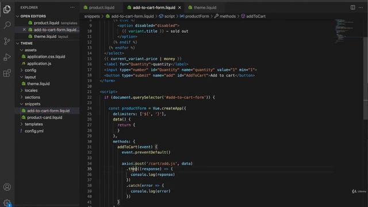Image resolution: width=368 pixels, height=207 pixels.
Task: Open Explorer panel more actions ellipsis
Action: click(x=72, y=7)
